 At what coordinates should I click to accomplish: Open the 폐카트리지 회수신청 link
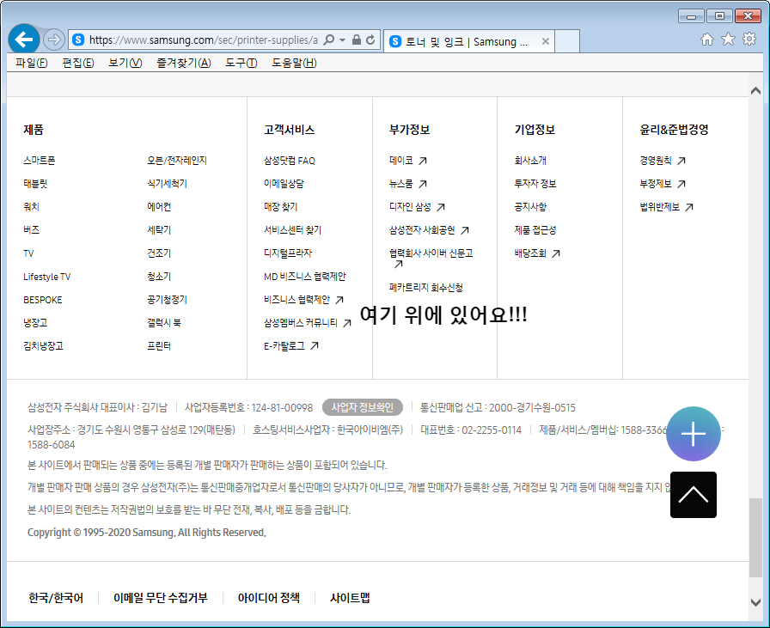[x=425, y=288]
